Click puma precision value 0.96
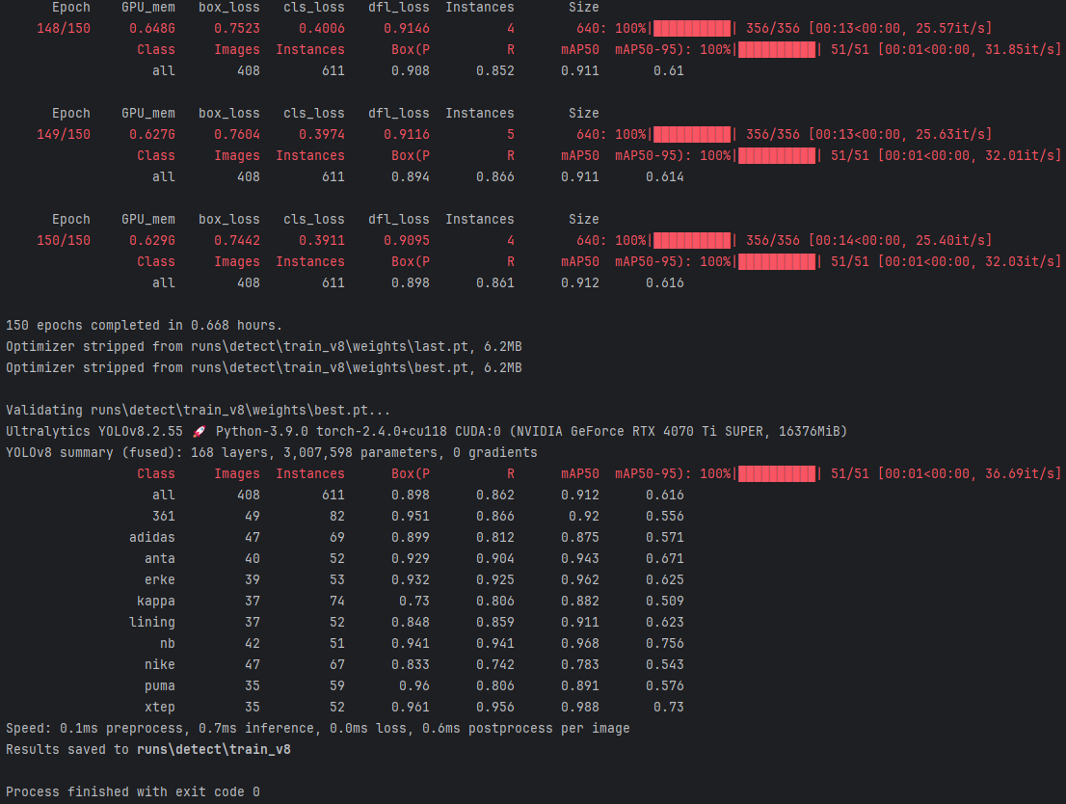This screenshot has width=1066, height=804. 414,685
